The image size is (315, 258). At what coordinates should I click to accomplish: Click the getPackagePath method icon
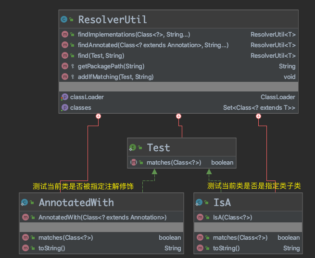(x=64, y=66)
